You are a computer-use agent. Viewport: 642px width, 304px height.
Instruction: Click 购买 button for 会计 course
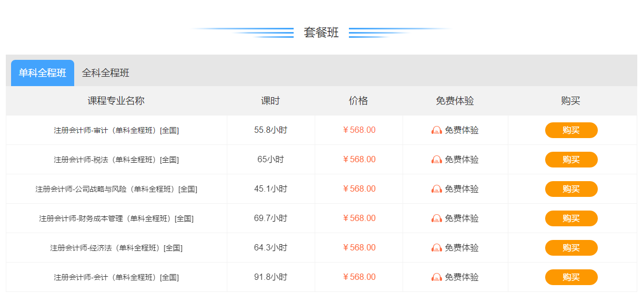pos(571,277)
